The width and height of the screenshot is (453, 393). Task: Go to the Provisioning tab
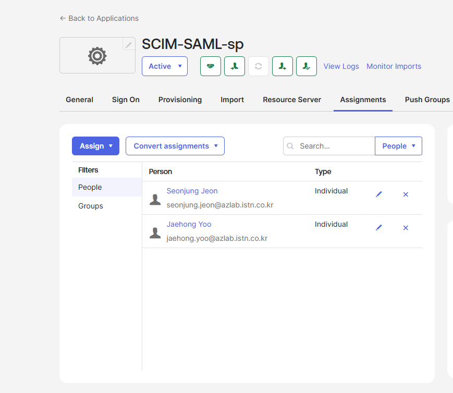(180, 100)
